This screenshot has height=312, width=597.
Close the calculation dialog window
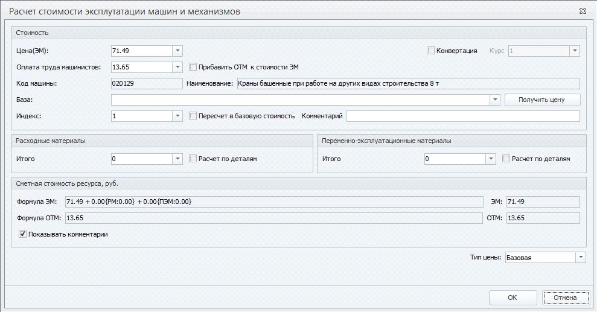tap(582, 11)
